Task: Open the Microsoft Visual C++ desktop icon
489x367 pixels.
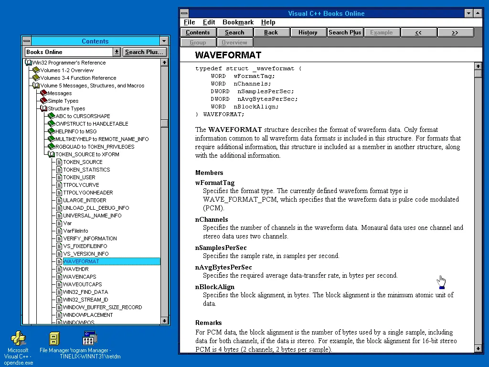Action: click(19, 338)
